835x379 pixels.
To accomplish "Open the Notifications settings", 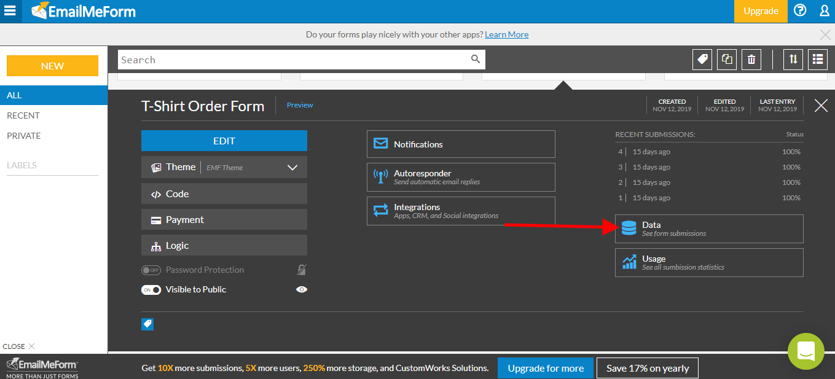I will pyautogui.click(x=461, y=144).
